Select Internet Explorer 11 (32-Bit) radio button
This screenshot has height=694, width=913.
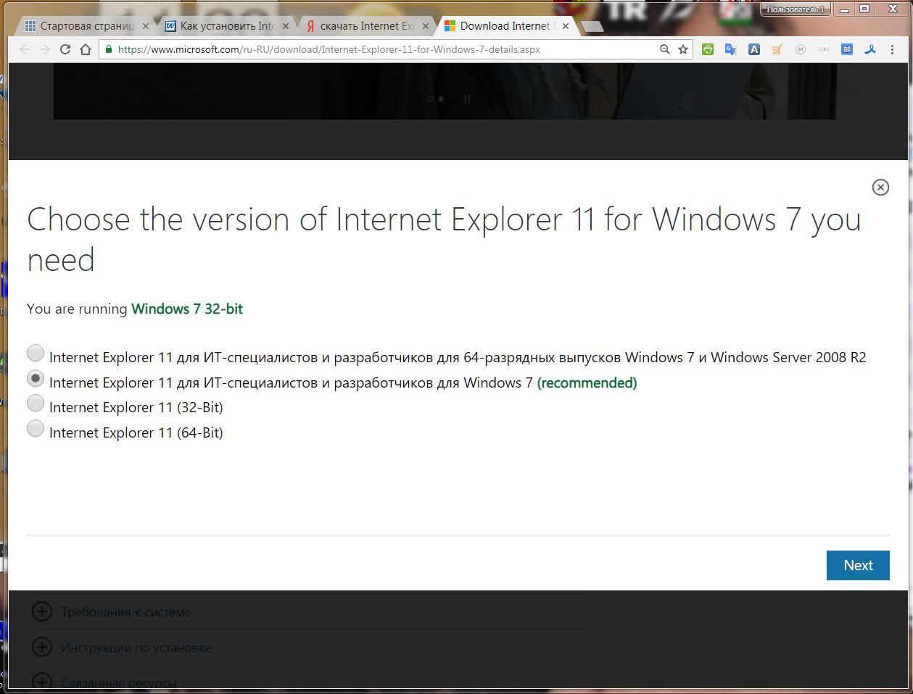(x=35, y=404)
